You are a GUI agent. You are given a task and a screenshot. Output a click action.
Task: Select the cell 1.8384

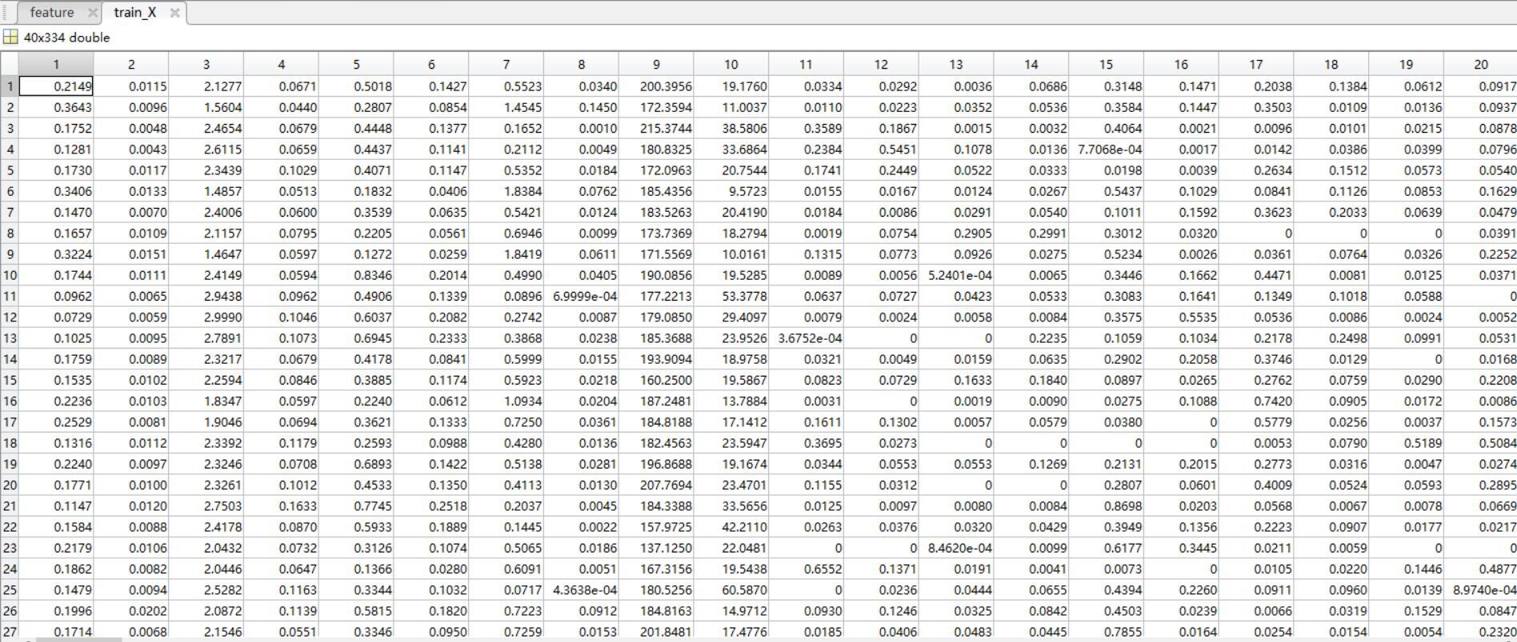(x=506, y=191)
